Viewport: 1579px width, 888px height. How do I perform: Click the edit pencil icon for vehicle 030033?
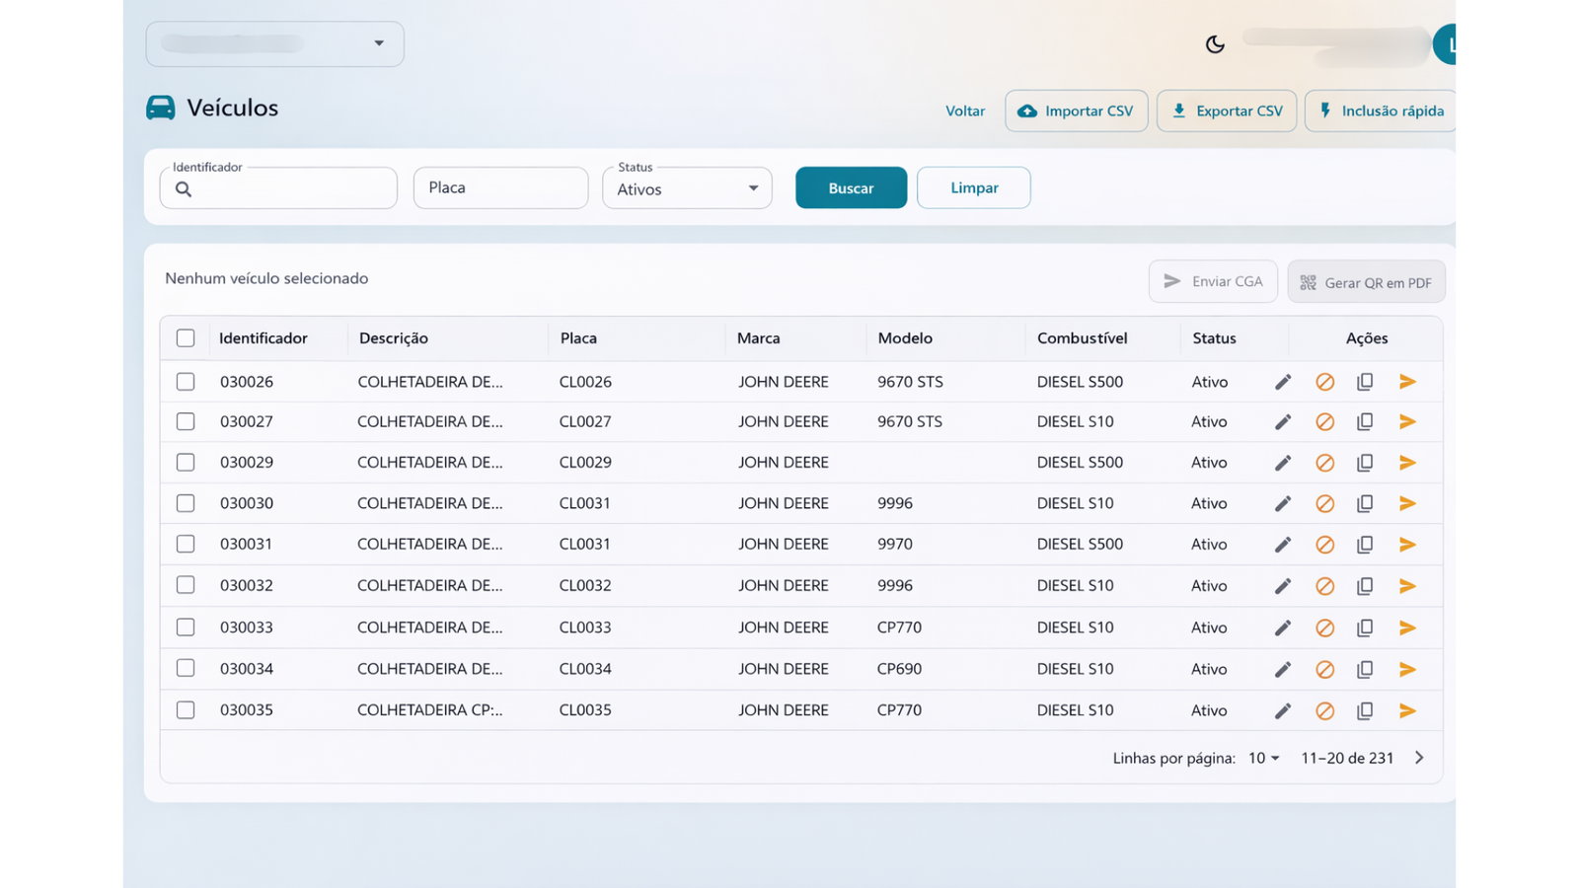(x=1282, y=628)
